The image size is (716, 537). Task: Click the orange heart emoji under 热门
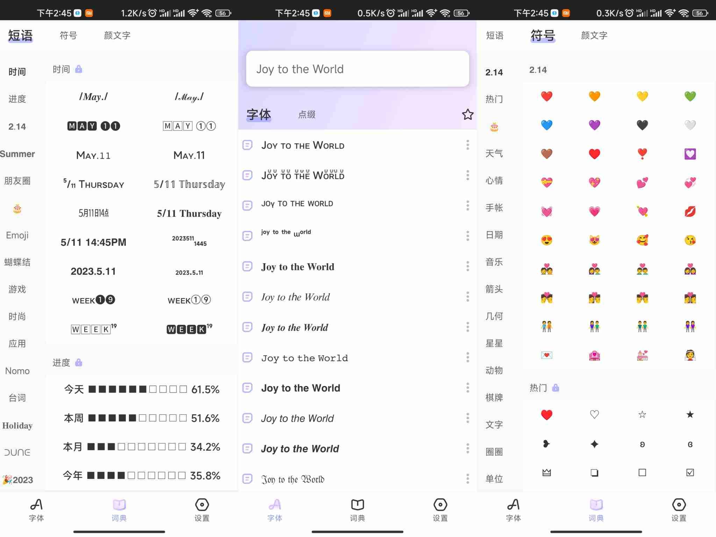[593, 96]
